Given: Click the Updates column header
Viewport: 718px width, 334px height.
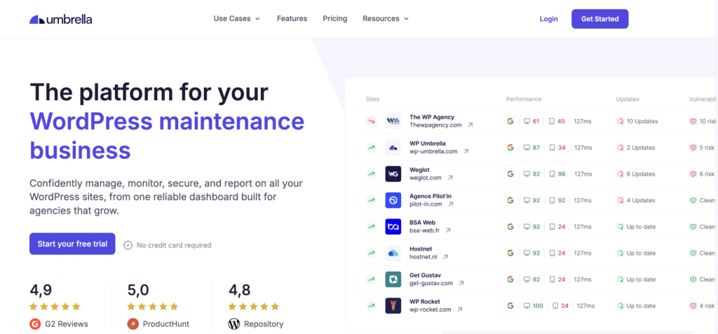Looking at the screenshot, I should click(628, 99).
